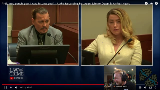Click the Watch Later clock icon
This screenshot has height=90, width=160.
click(x=146, y=3)
